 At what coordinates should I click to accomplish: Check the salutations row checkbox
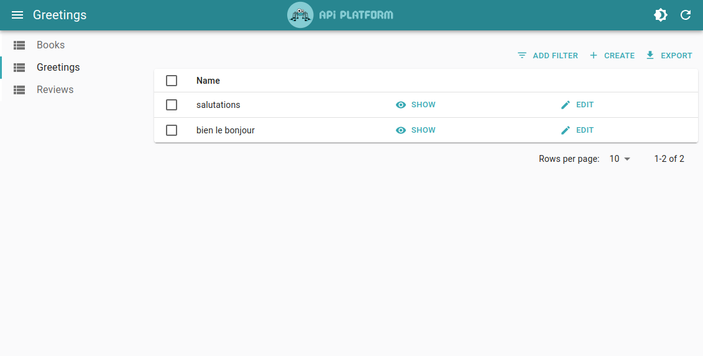coord(172,105)
